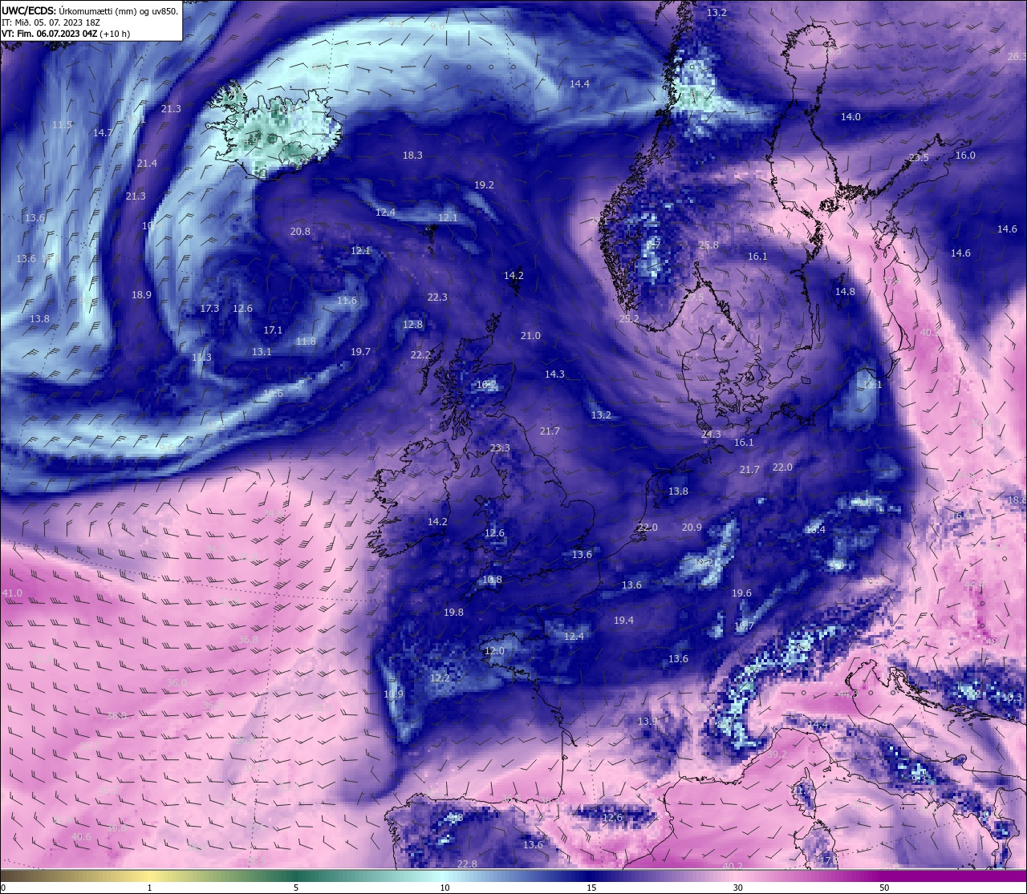The width and height of the screenshot is (1027, 894).
Task: Click the 20.9 value label
Action: tap(692, 528)
